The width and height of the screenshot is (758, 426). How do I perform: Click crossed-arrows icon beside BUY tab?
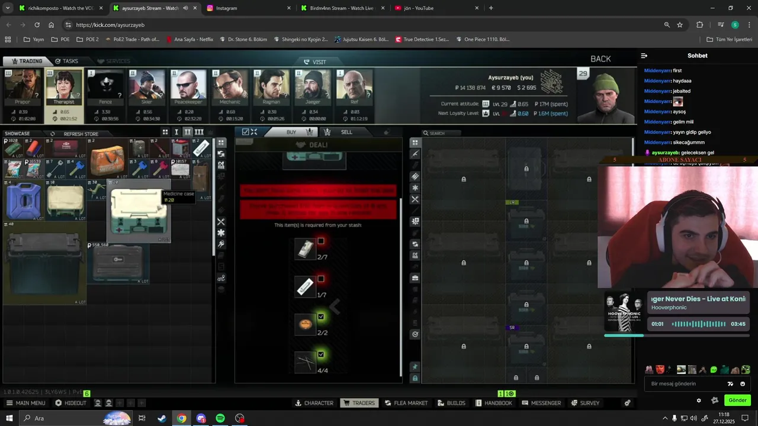point(254,132)
